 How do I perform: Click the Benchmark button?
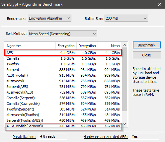(147, 45)
